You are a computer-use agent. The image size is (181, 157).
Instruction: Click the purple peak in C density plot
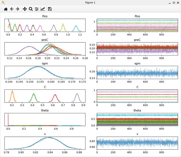tap(76, 95)
